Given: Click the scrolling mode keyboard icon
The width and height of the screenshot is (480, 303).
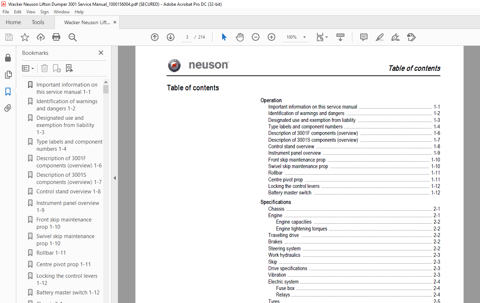Looking at the screenshot, I should [340, 37].
